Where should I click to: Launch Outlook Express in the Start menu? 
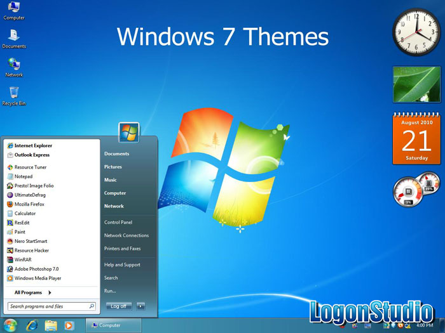point(29,155)
